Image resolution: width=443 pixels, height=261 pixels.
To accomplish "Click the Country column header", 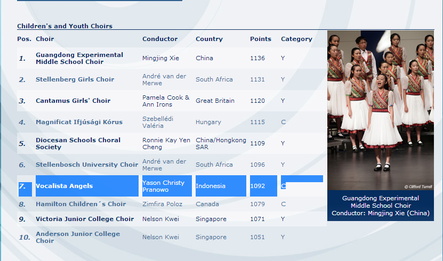I will click(209, 39).
